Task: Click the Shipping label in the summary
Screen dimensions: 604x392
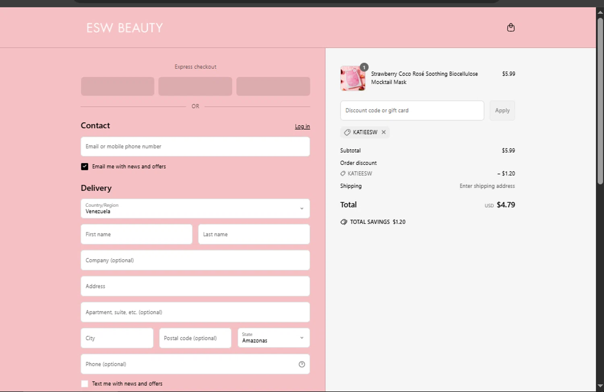Action: pos(351,186)
